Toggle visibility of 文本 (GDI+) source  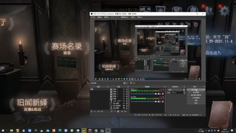[124, 101]
